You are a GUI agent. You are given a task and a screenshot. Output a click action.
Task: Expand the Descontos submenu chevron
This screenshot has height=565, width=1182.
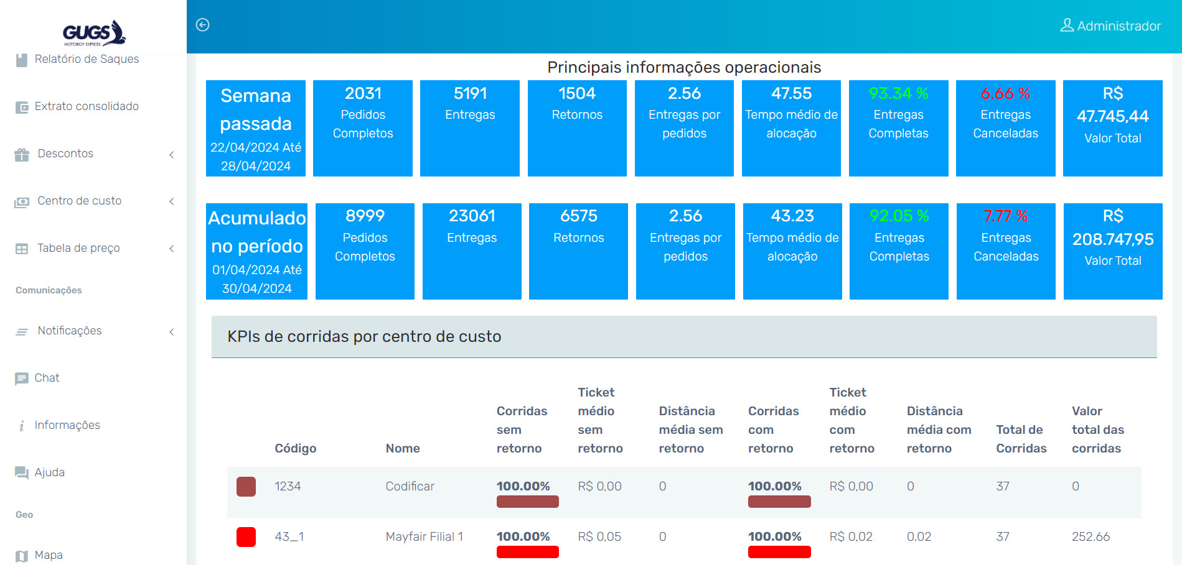[x=172, y=154]
